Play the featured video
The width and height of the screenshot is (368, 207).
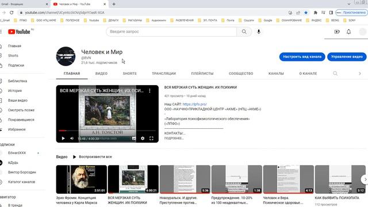point(63,139)
